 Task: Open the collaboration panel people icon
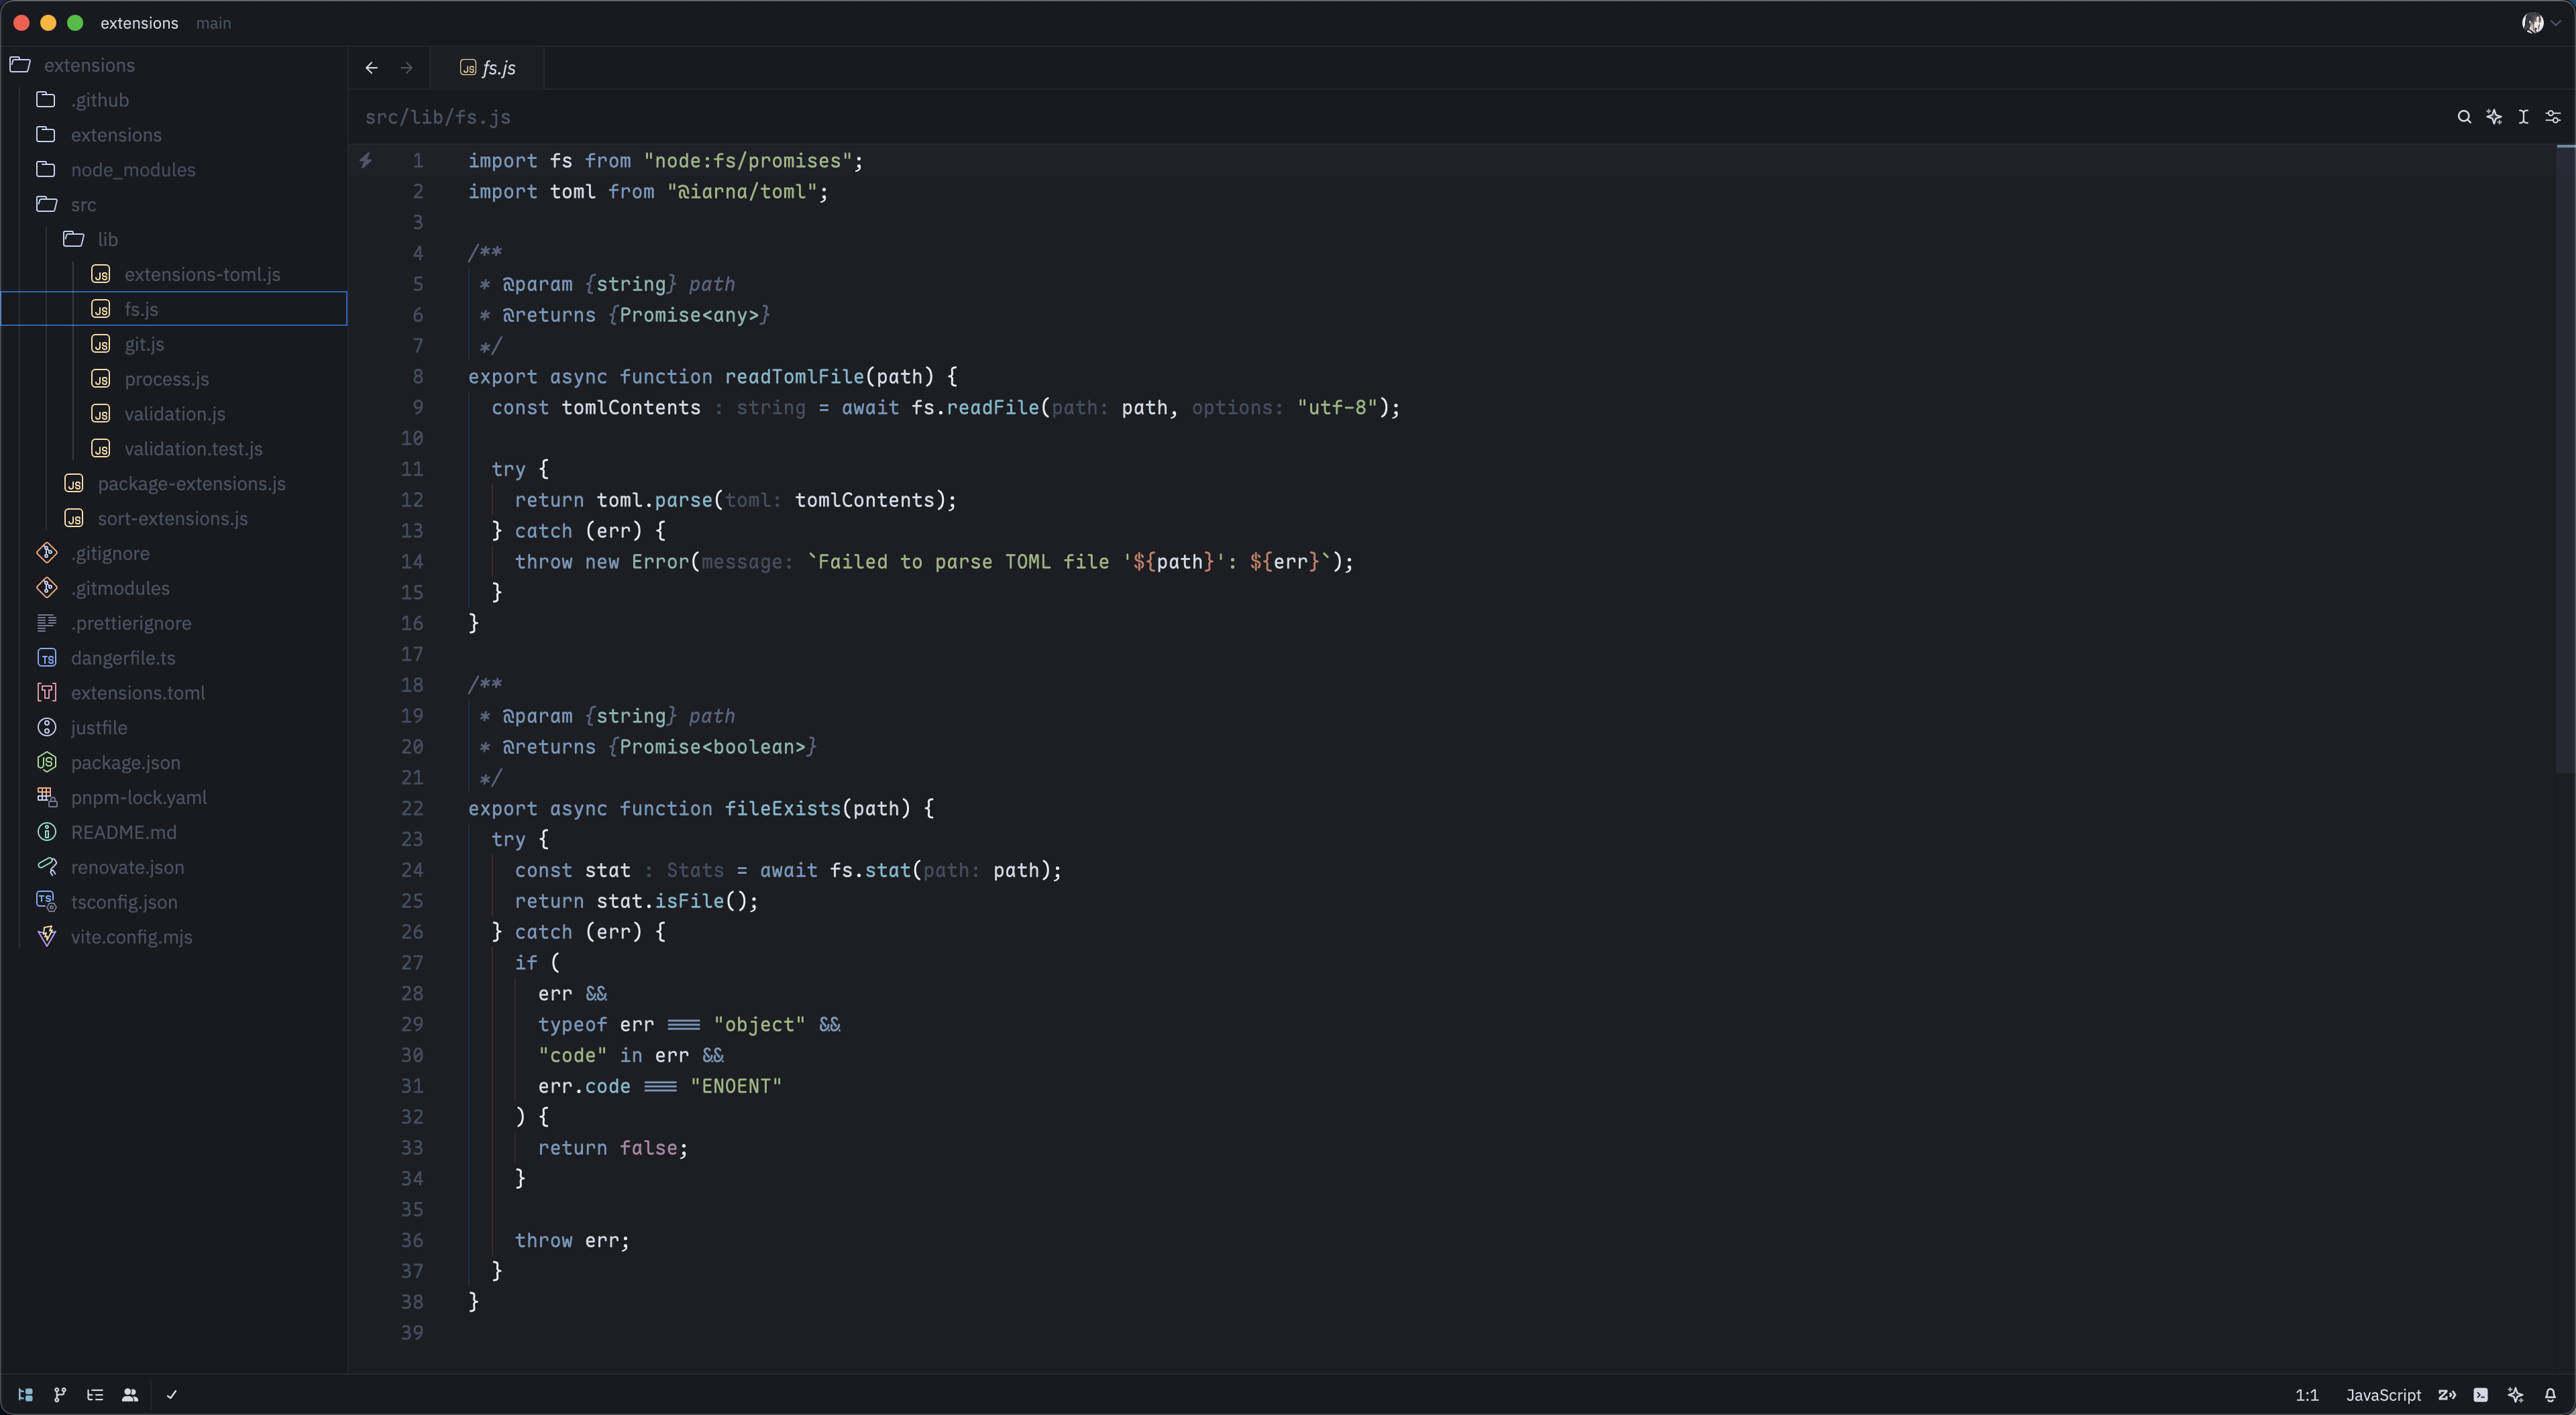130,1394
